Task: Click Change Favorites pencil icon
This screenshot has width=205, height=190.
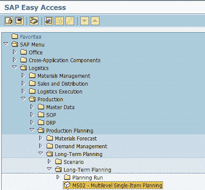Action: pyautogui.click(x=70, y=21)
